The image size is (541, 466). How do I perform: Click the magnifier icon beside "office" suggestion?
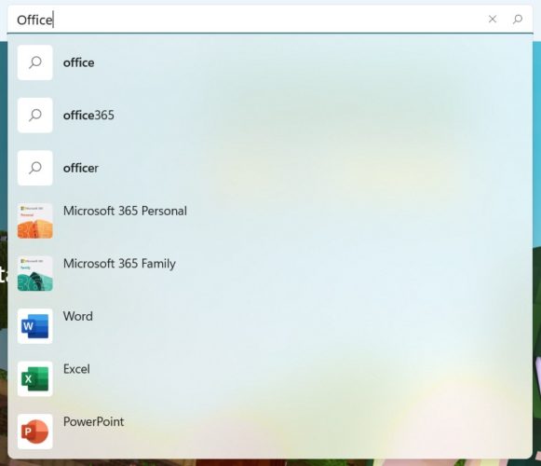pos(35,62)
